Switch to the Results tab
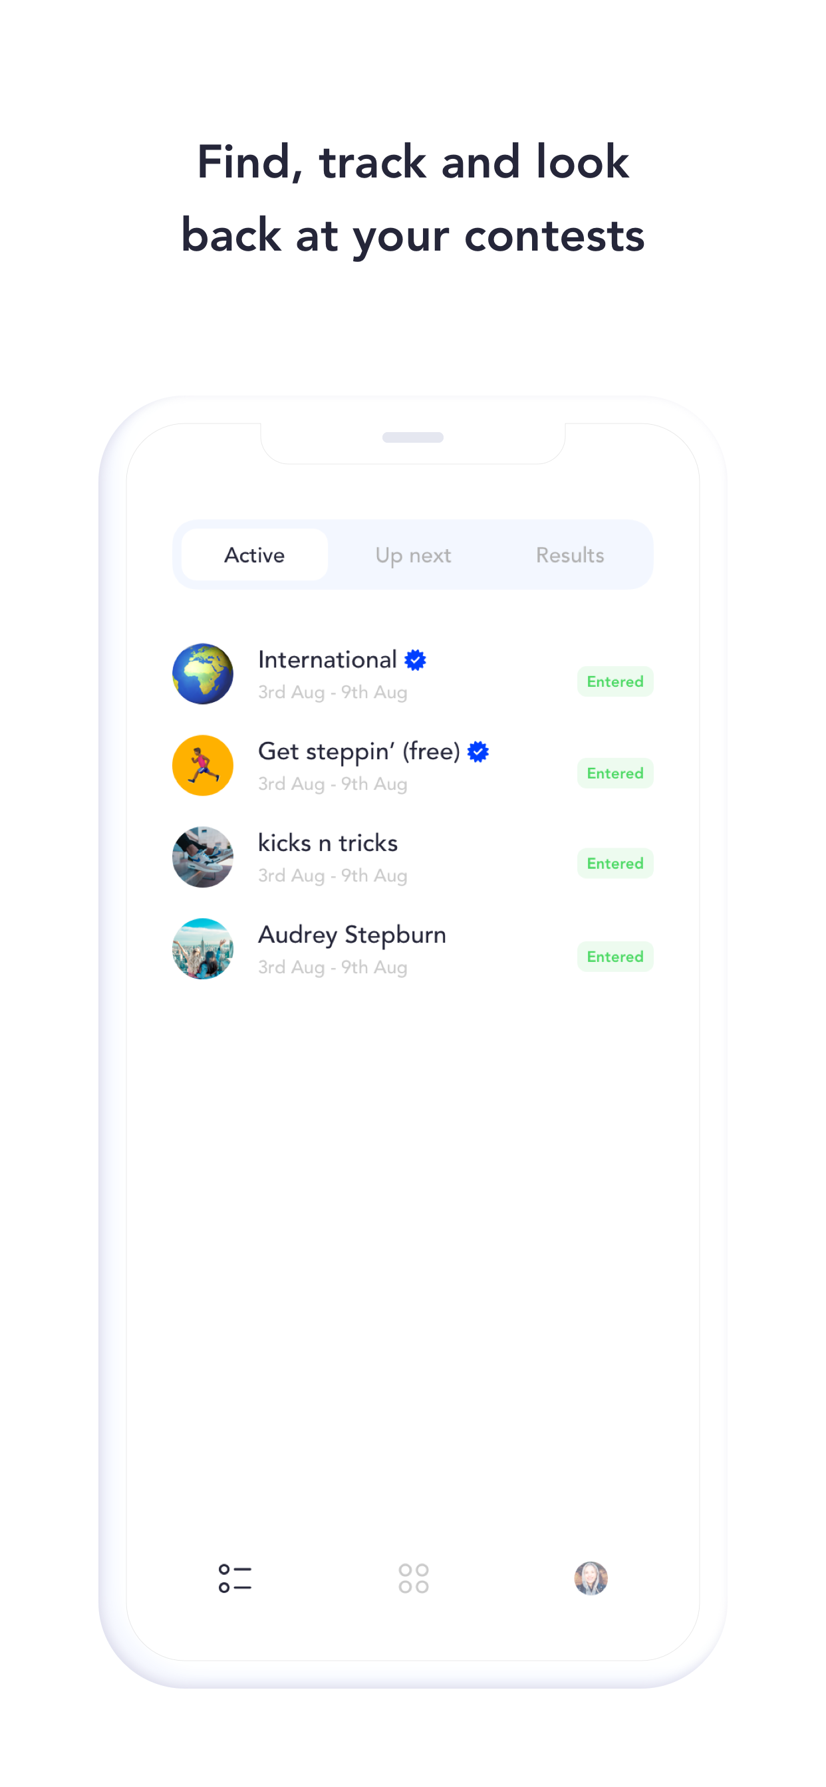 click(570, 555)
